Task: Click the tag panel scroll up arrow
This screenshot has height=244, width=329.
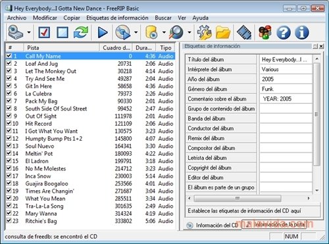Action: [x=316, y=59]
